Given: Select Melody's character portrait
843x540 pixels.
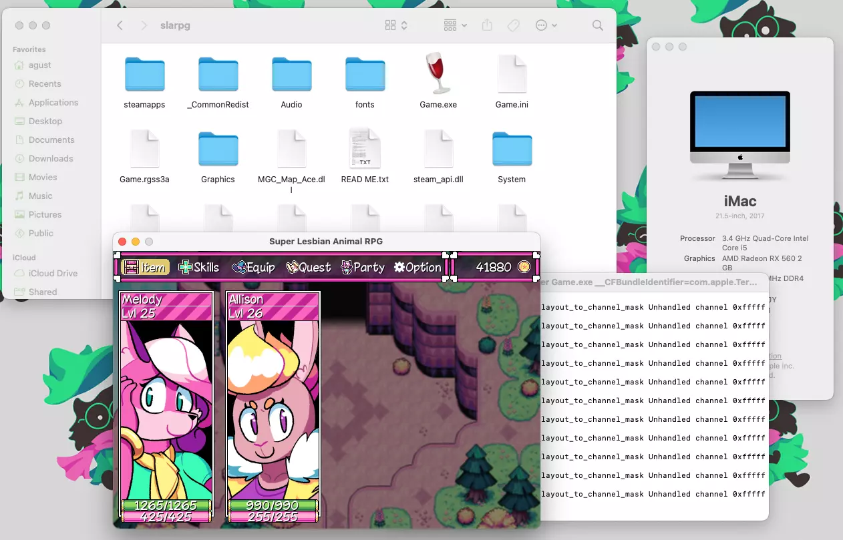Looking at the screenshot, I should (166, 410).
